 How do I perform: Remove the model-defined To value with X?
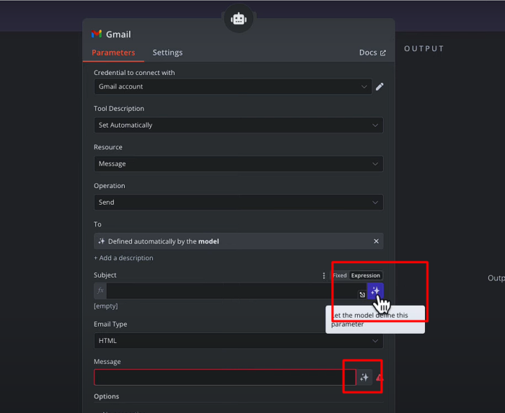376,241
